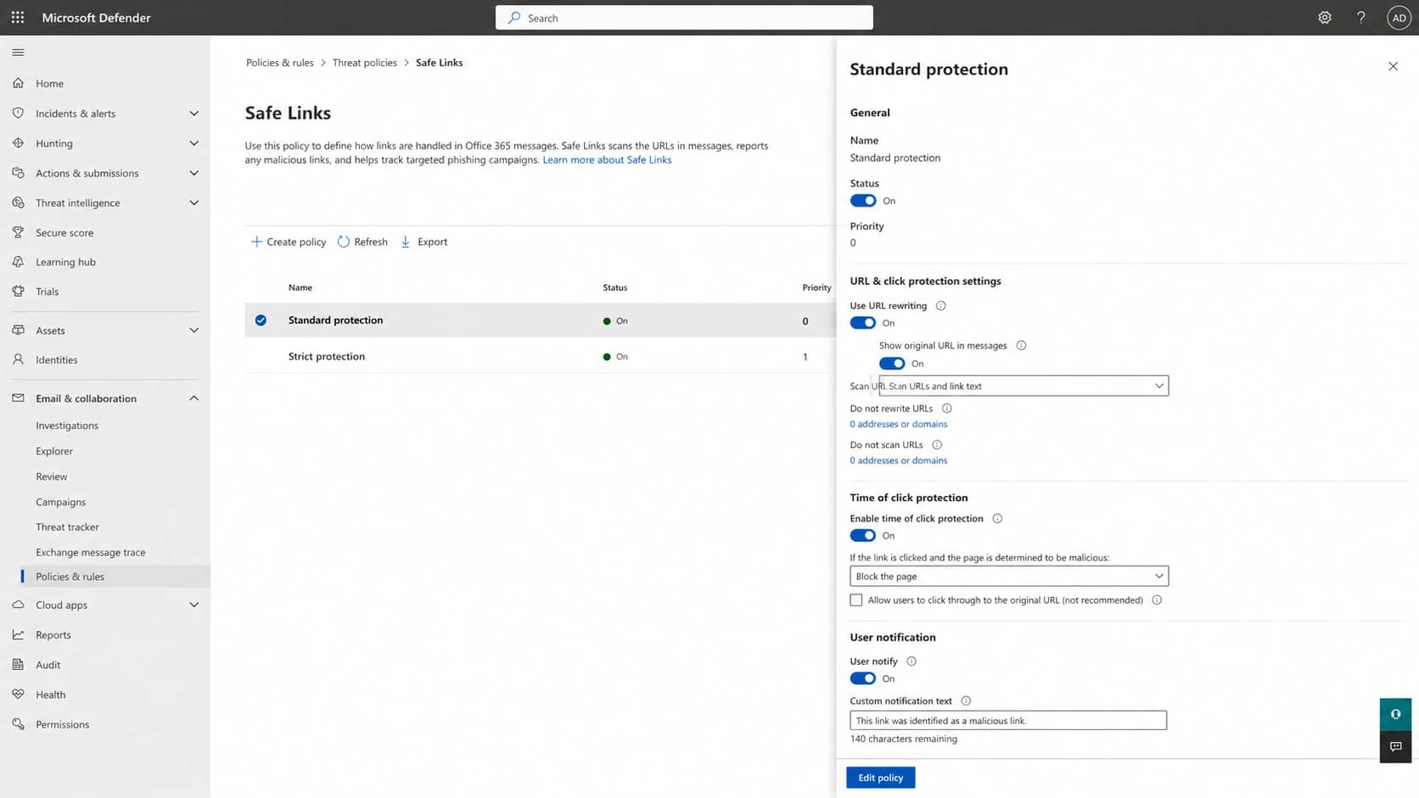1419x798 pixels.
Task: Toggle the policy Status switch
Action: pyautogui.click(x=863, y=201)
